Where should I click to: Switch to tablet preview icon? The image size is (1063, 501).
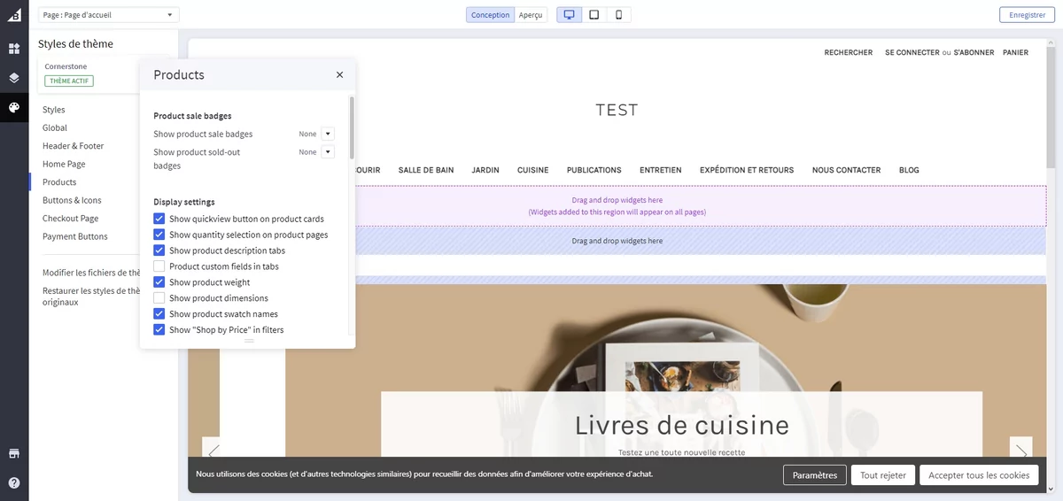click(594, 15)
